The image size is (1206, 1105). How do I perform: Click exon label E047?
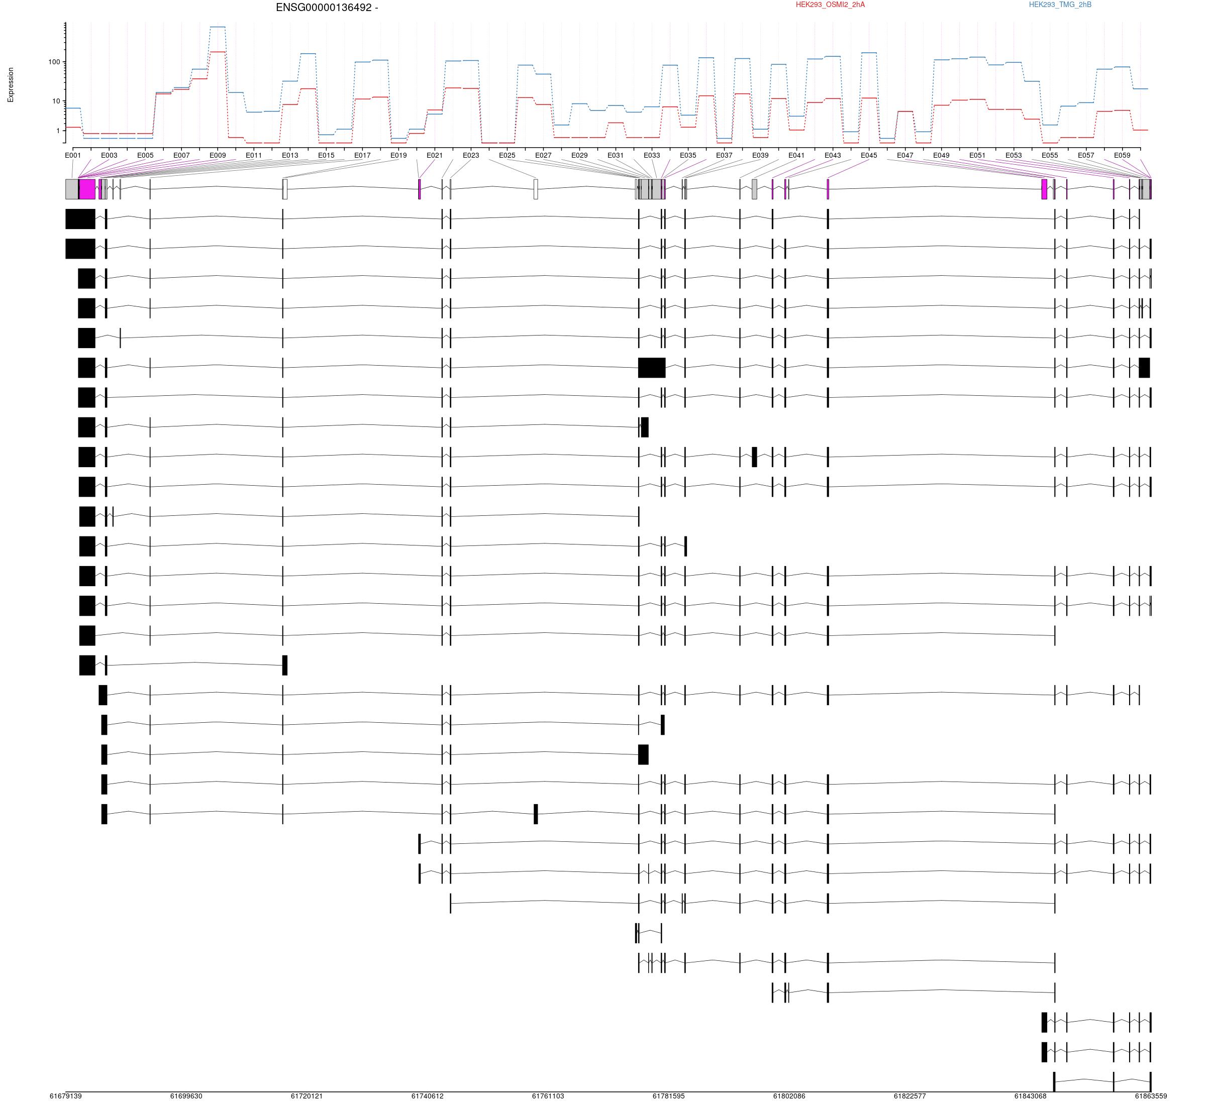click(x=905, y=156)
